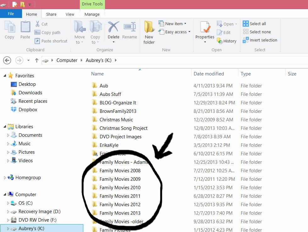Collapse the Favorites tree section
Screen dimensions: 308x232
pos(5,76)
